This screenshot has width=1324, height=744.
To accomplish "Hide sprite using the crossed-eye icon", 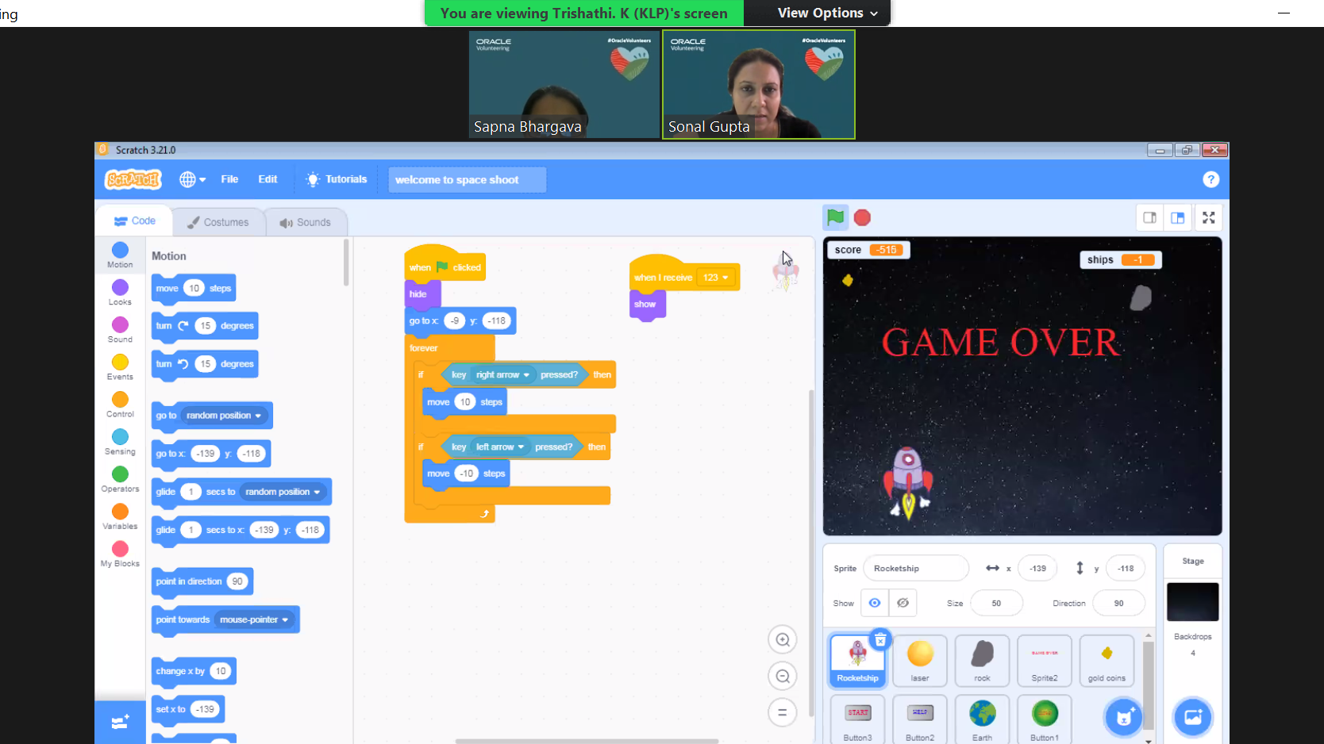I will point(903,603).
